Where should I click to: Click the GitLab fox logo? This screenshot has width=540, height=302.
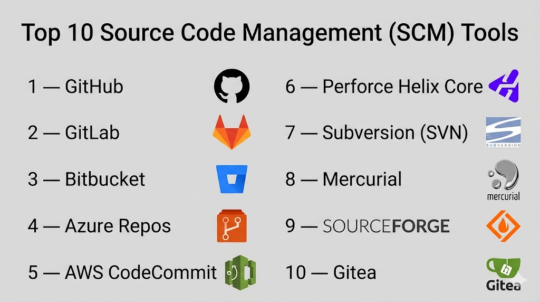point(232,132)
